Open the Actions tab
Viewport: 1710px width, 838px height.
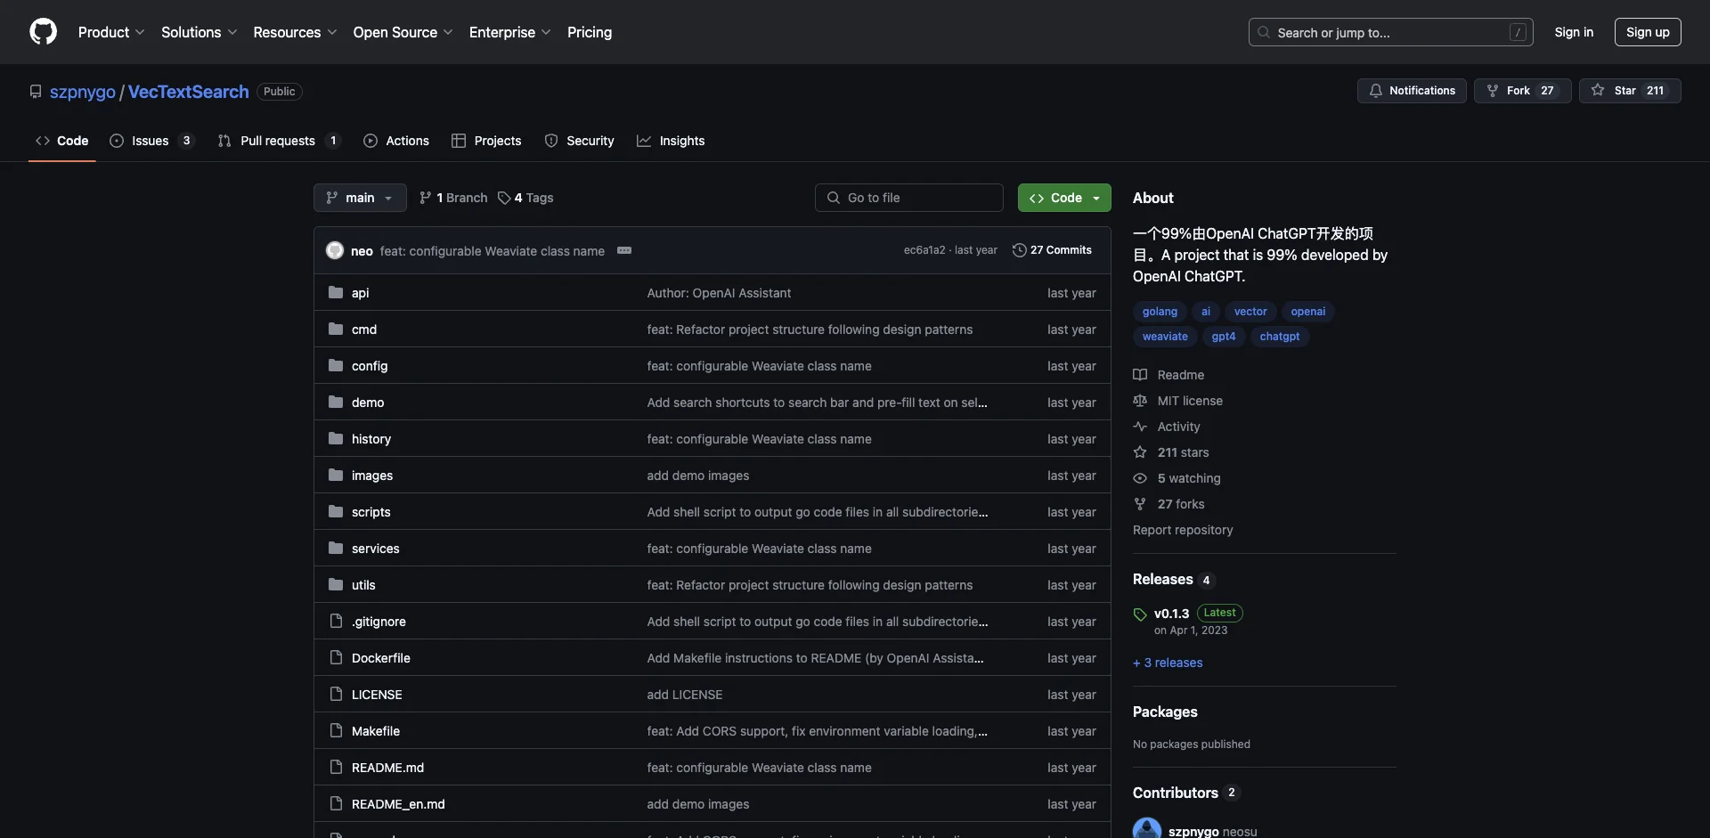point(396,141)
